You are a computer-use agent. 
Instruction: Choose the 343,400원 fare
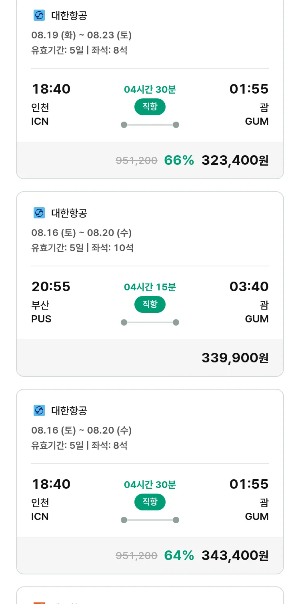[x=235, y=556]
